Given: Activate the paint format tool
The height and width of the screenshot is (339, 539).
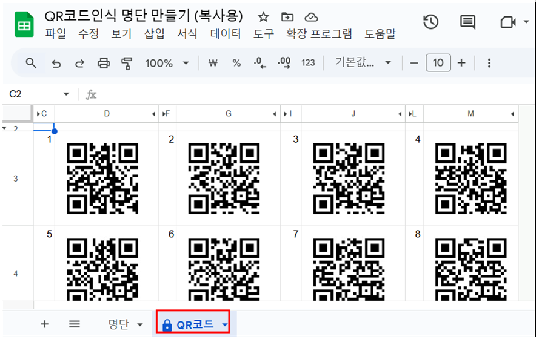Looking at the screenshot, I should click(127, 64).
